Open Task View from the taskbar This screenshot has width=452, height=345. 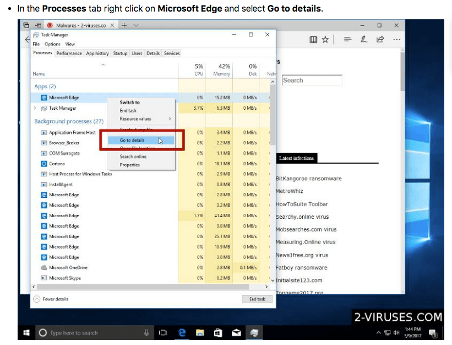tap(163, 333)
